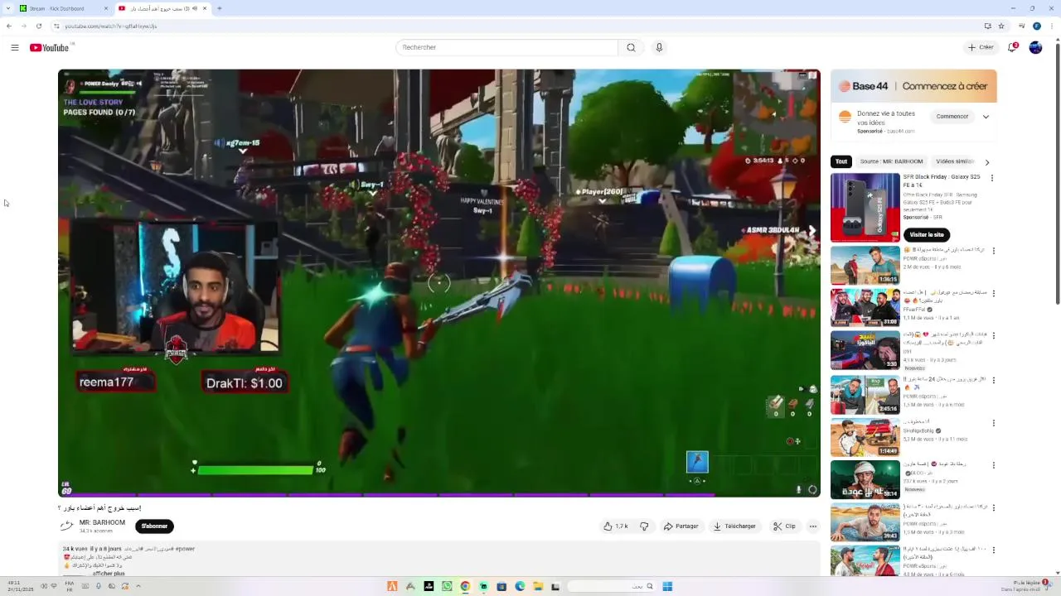The width and height of the screenshot is (1061, 596).
Task: Expand description with afficher plus
Action: pyautogui.click(x=109, y=573)
